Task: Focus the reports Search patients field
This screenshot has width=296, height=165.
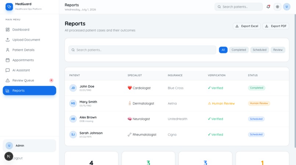Action: click(x=142, y=50)
